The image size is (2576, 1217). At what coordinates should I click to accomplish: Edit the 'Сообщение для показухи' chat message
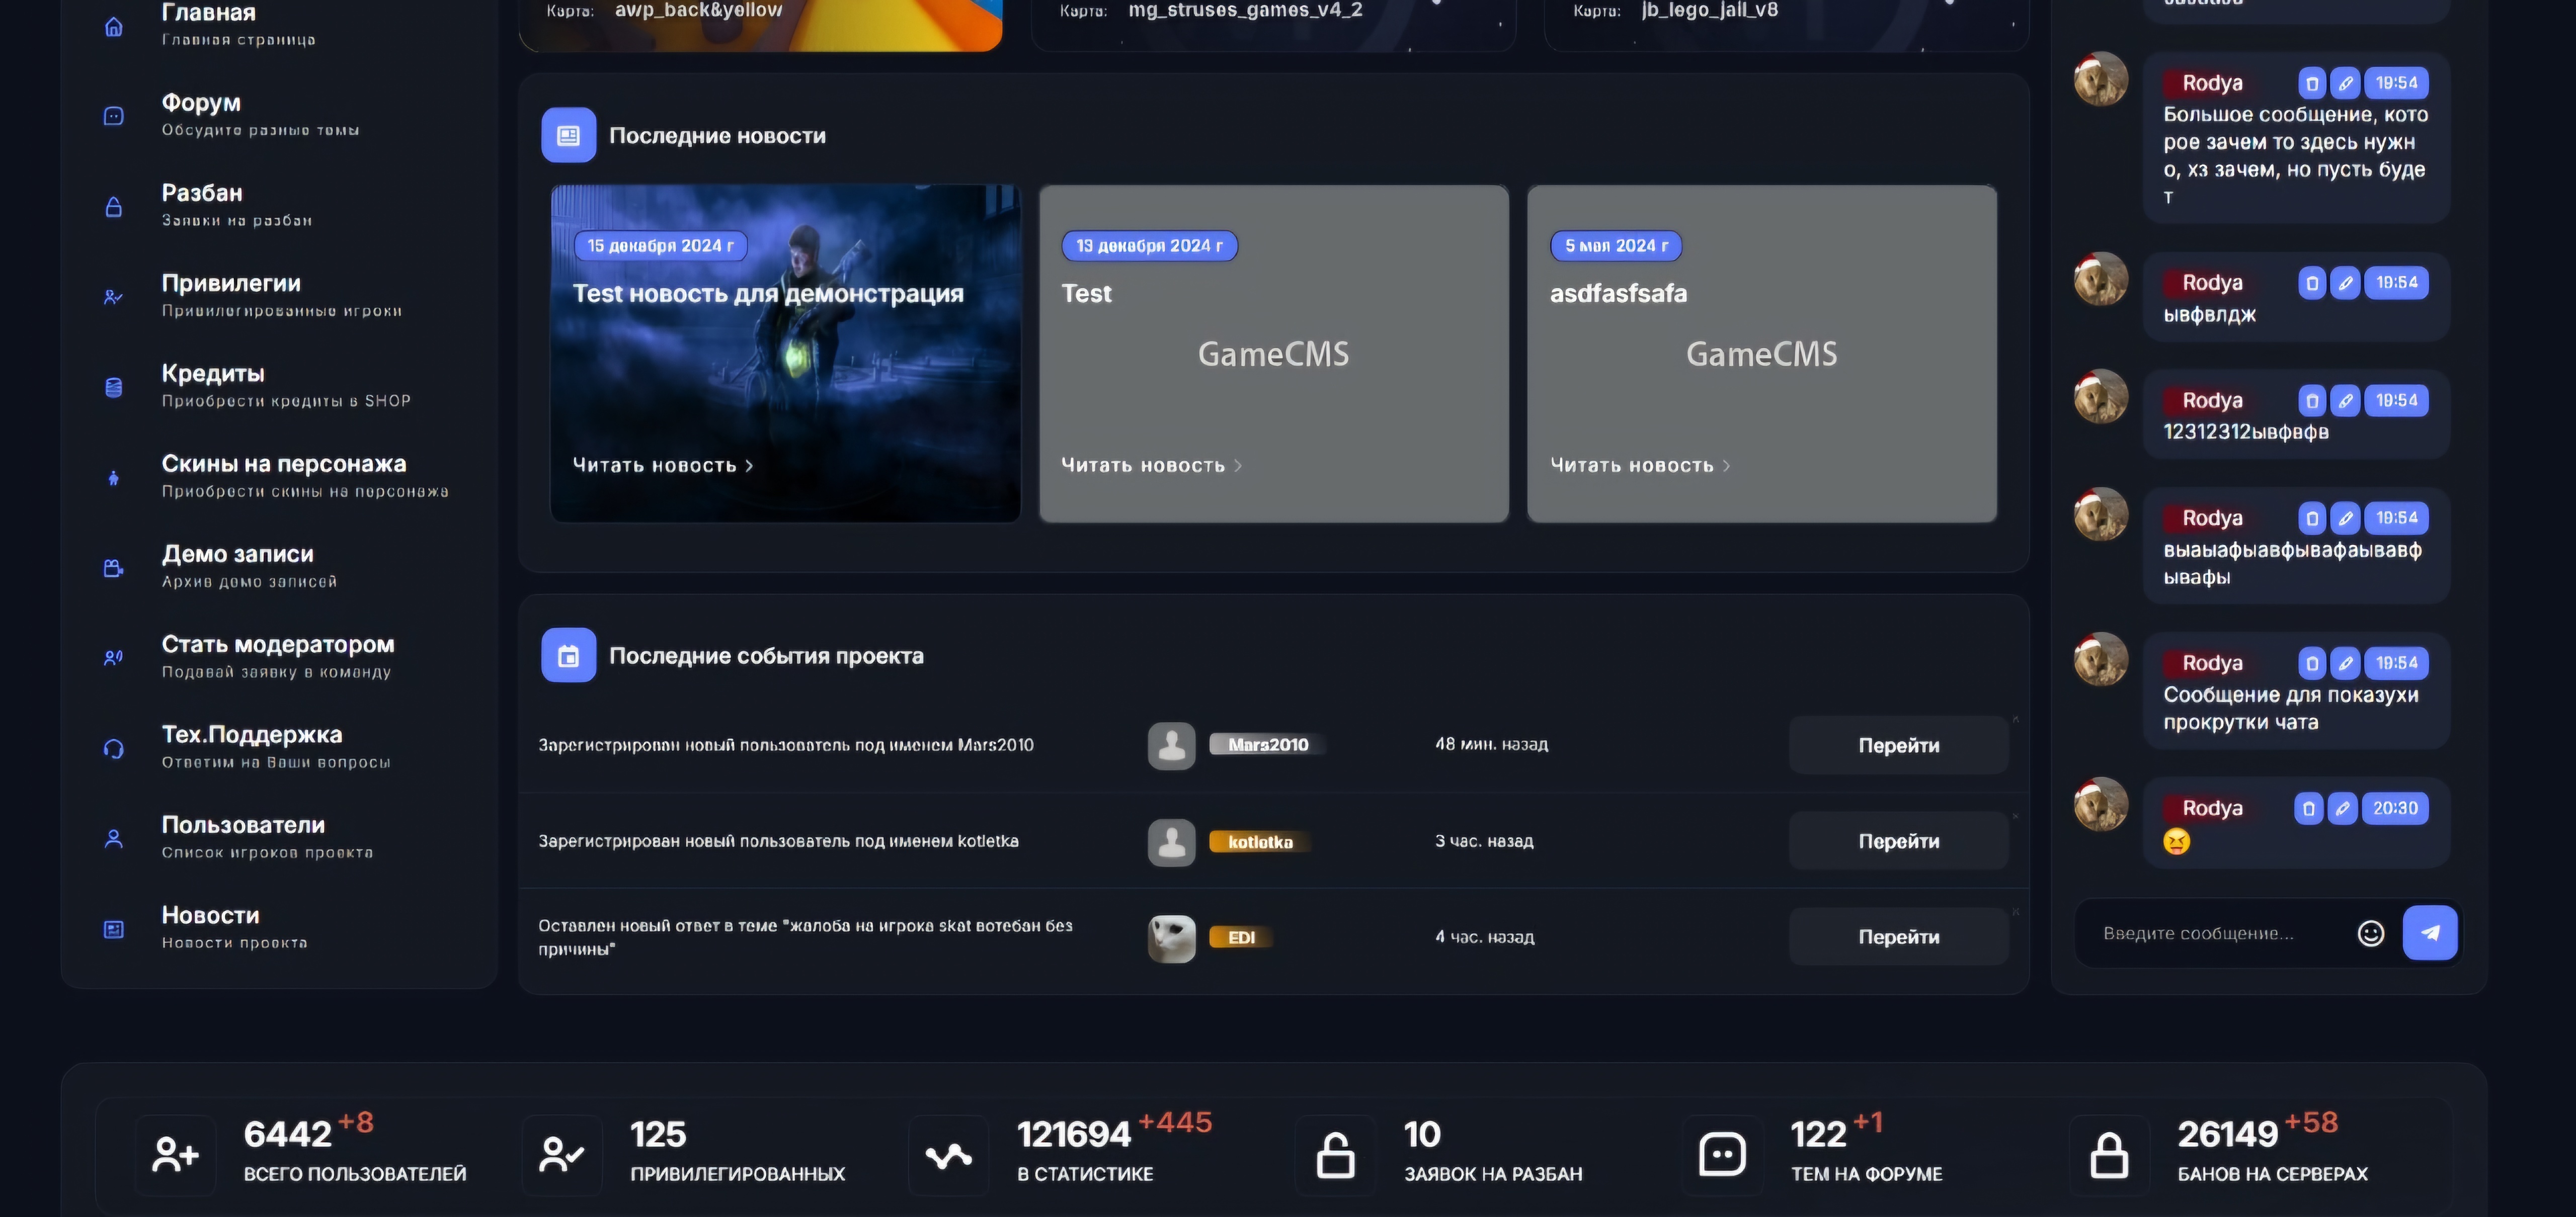pyautogui.click(x=2345, y=663)
